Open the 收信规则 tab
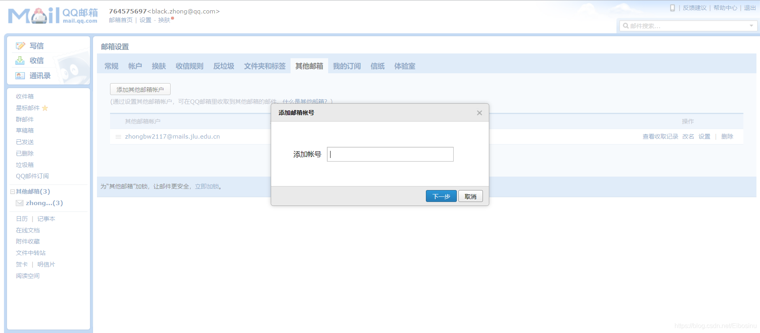The height and width of the screenshot is (333, 760). (x=190, y=66)
